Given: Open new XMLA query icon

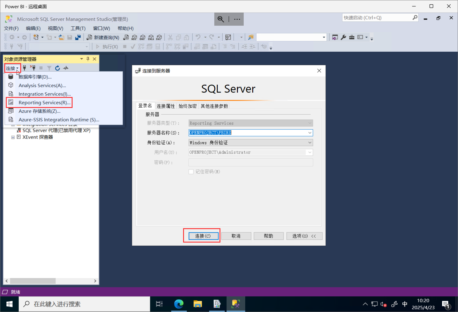Looking at the screenshot, I should [151, 37].
